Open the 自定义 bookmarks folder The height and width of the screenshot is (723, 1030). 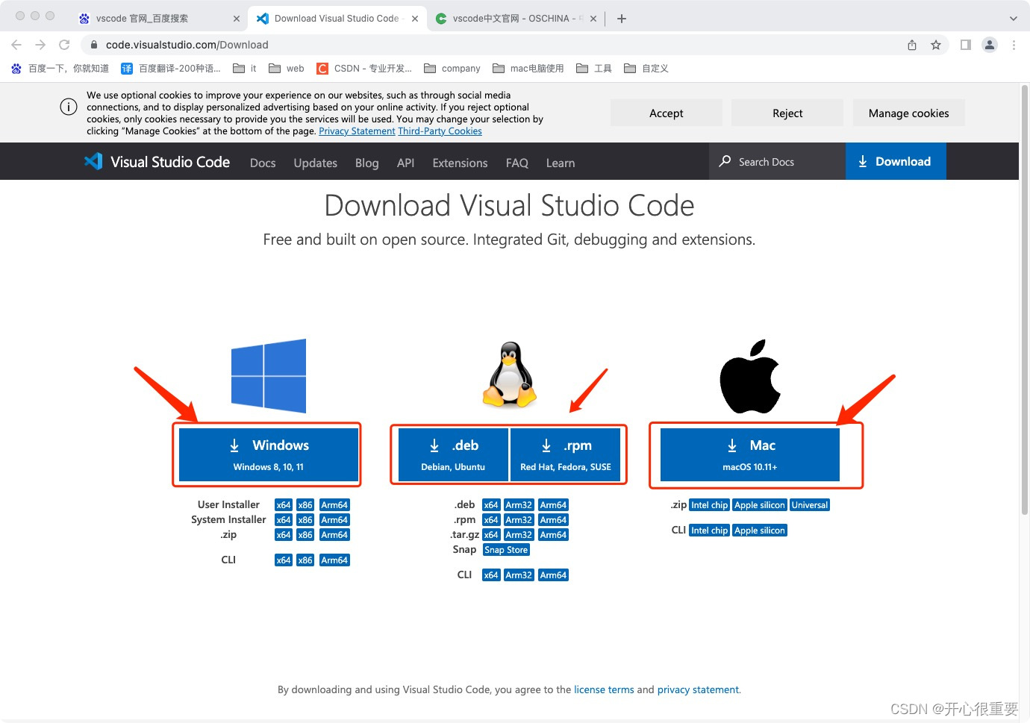(x=646, y=69)
